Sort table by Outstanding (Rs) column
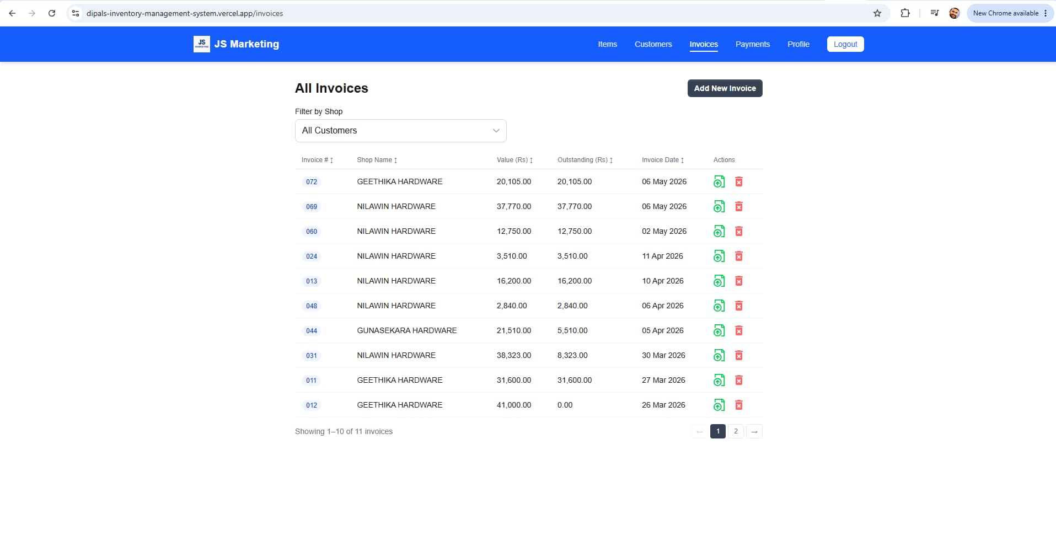The width and height of the screenshot is (1056, 551). point(585,160)
